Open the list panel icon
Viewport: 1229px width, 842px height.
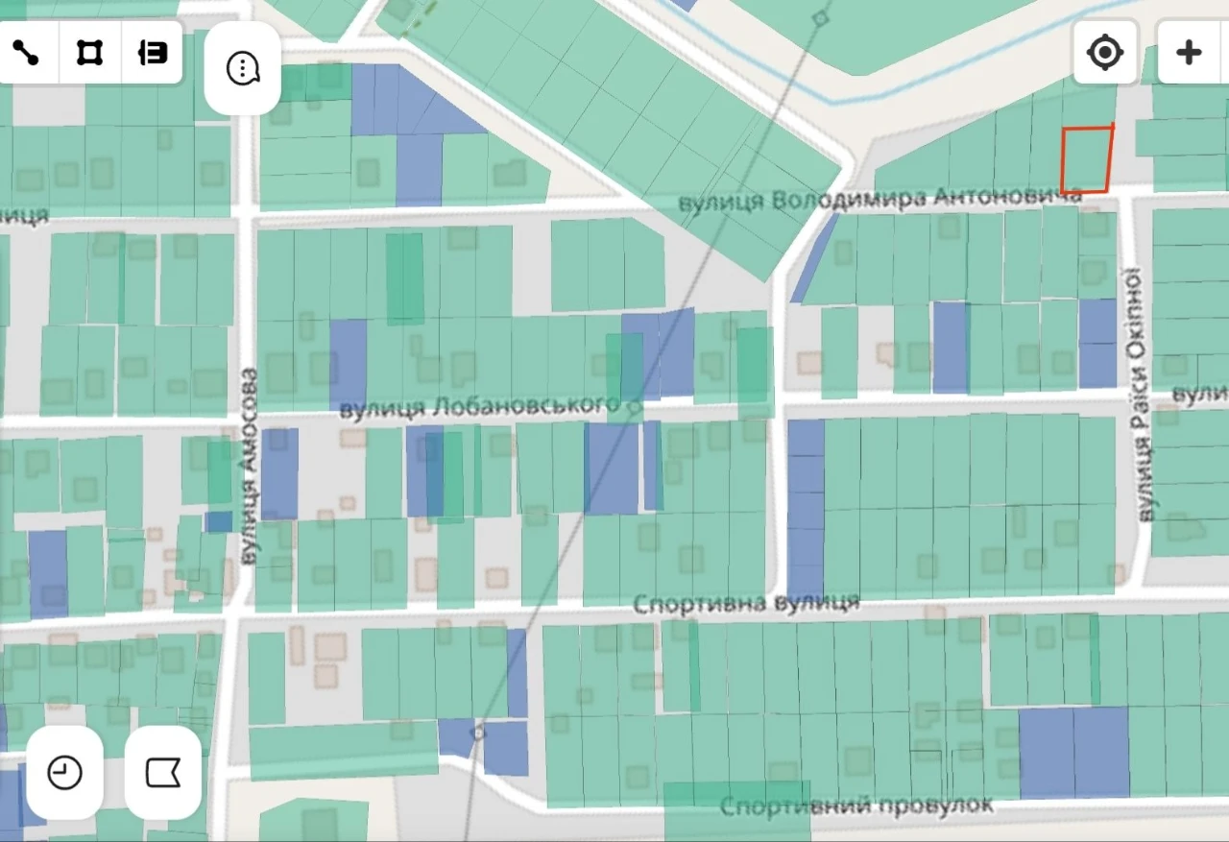click(152, 52)
